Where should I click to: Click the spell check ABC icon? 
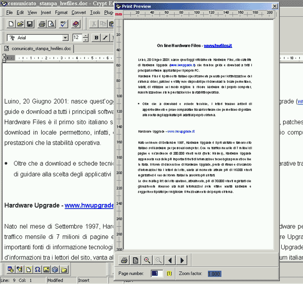click(63, 24)
